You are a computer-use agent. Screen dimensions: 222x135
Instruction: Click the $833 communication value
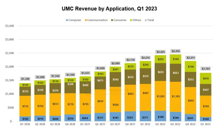pos(55,104)
